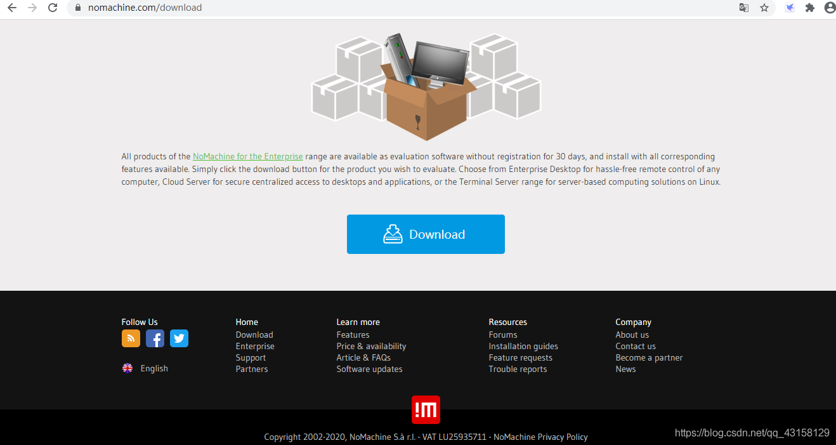The height and width of the screenshot is (445, 836).
Task: Open footer Enterprise link
Action: coord(255,346)
